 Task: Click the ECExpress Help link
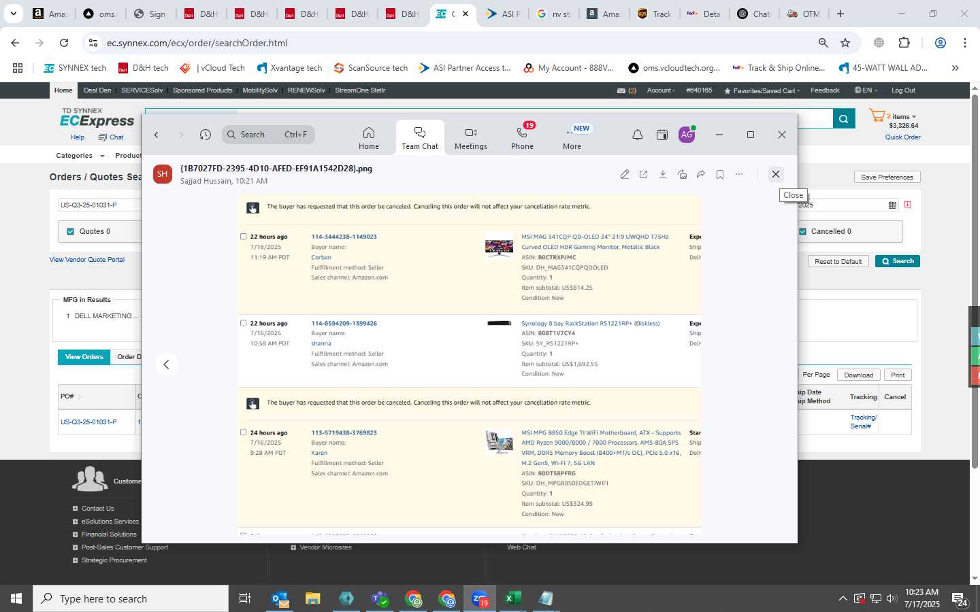[x=78, y=137]
